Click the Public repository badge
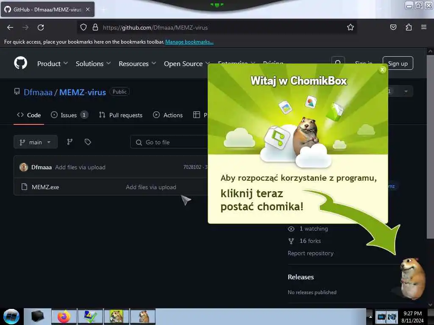 120,91
